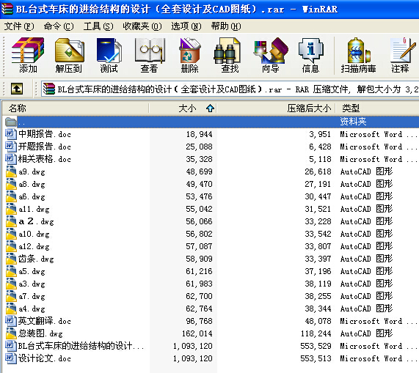The width and height of the screenshot is (419, 373).
Task: Click the size value 18,944
Action: [199, 134]
